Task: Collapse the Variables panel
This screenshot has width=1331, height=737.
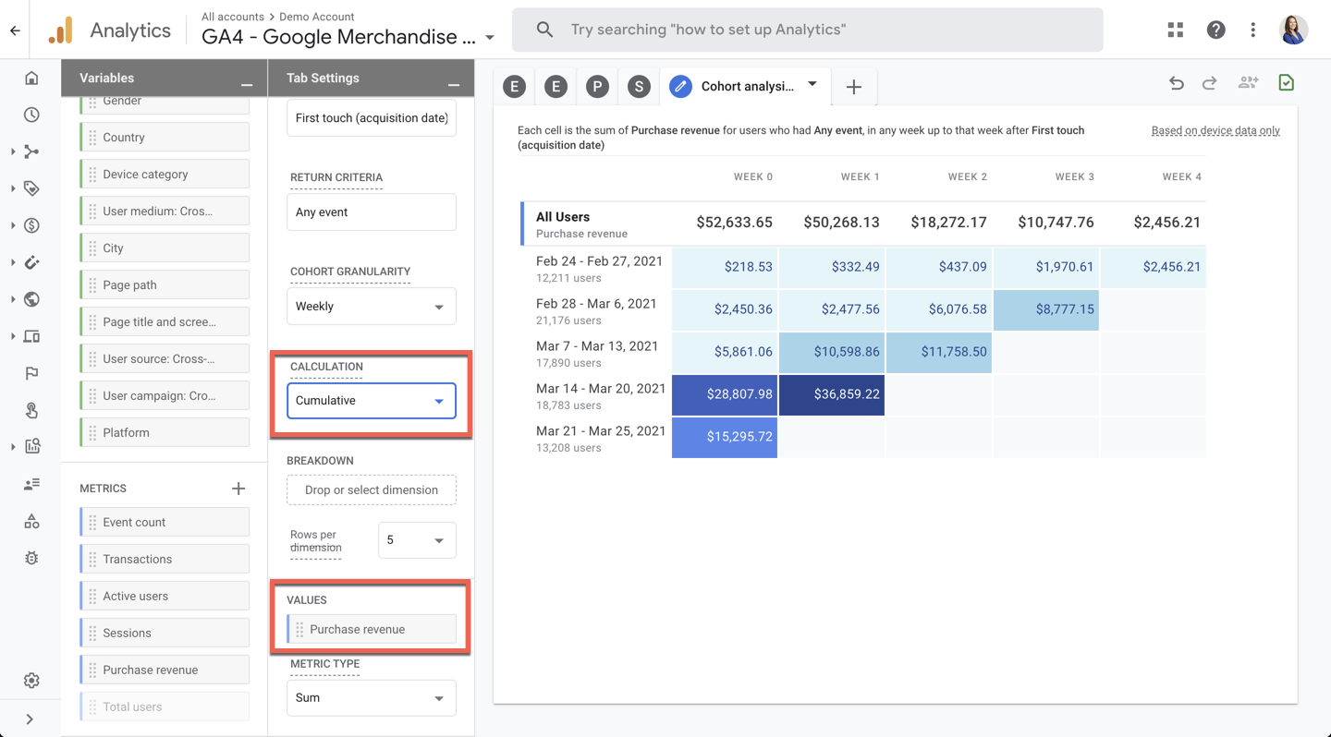Action: [x=247, y=83]
